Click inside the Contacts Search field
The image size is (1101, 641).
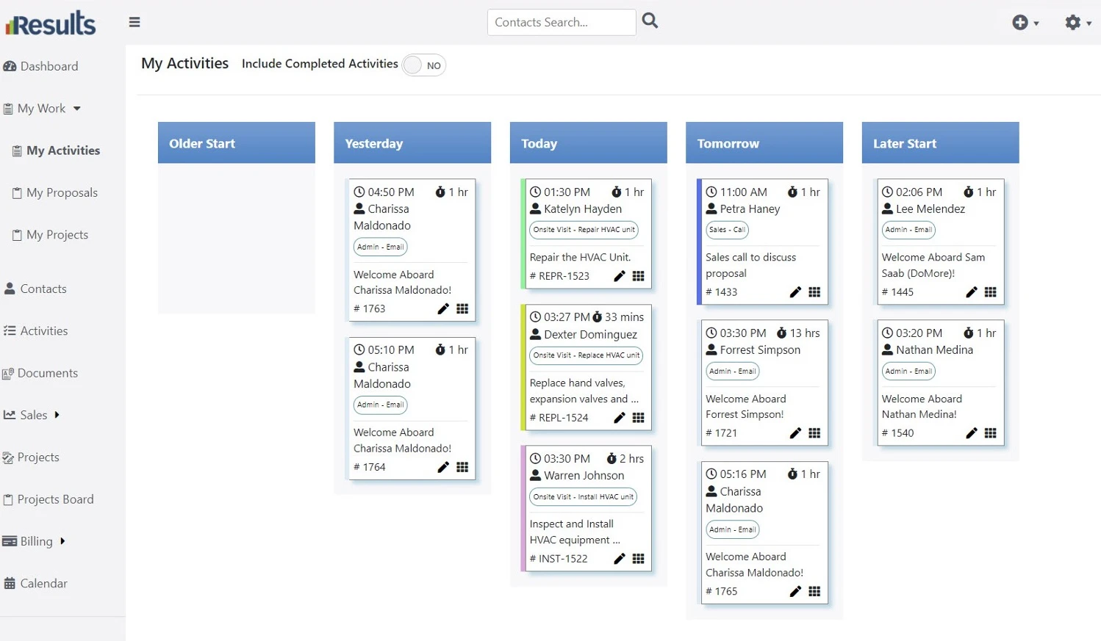point(561,22)
